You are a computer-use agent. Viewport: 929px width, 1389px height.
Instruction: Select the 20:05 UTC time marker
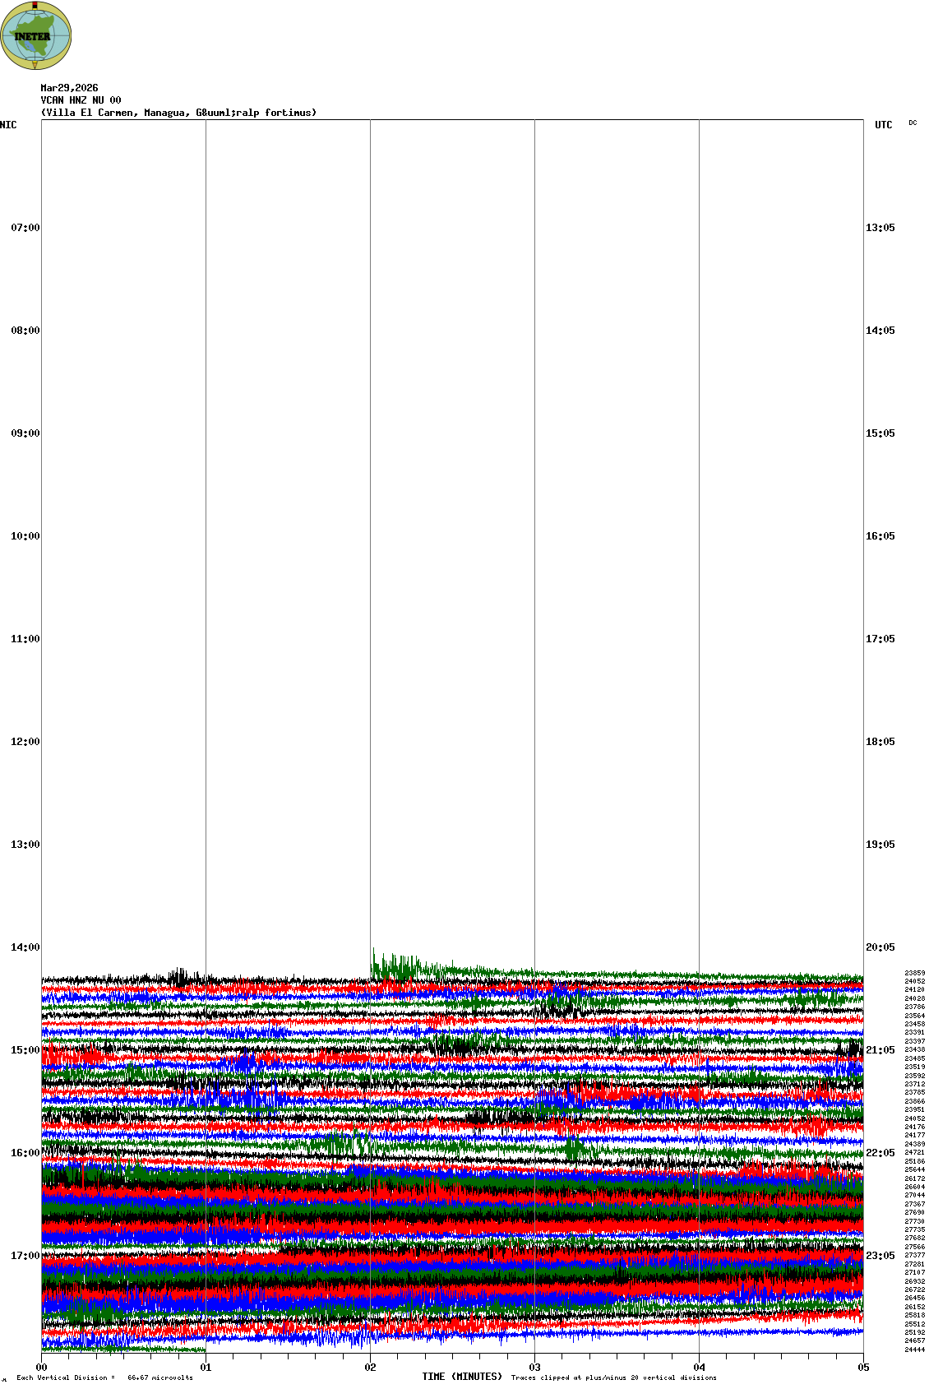point(880,947)
